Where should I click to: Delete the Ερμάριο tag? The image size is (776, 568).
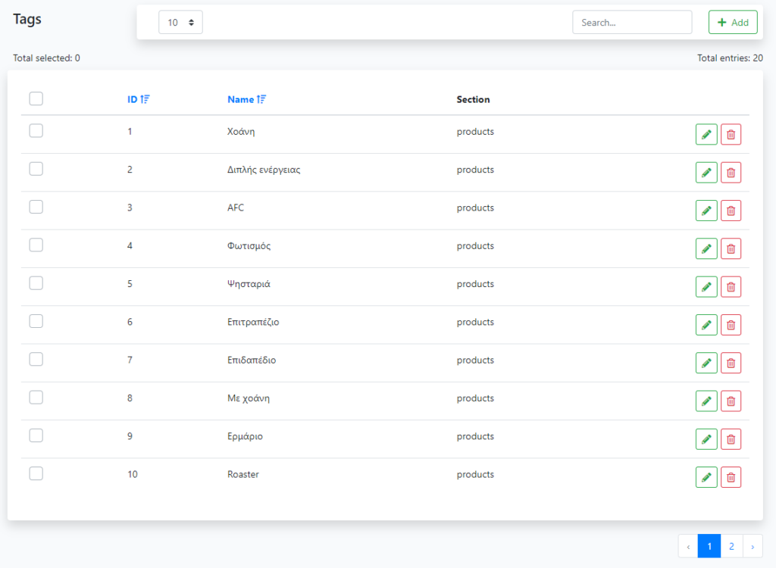731,439
